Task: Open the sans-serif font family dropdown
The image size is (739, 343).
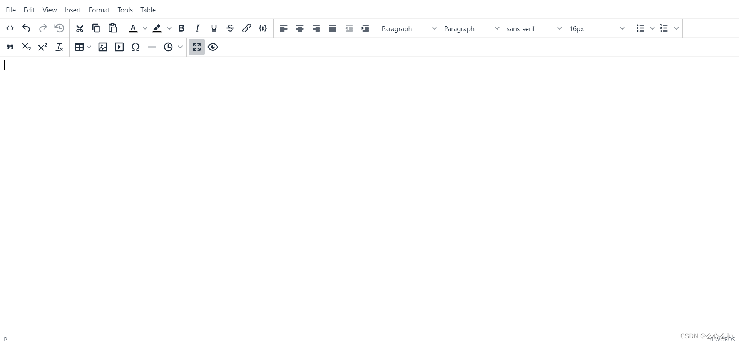Action: 534,28
